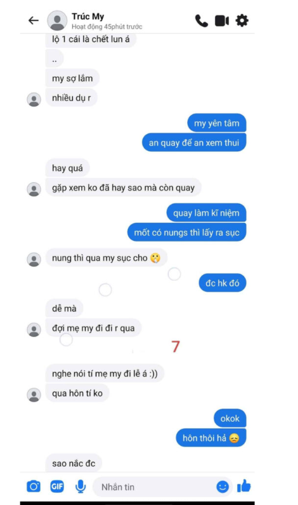
Task: Start a voice call with phone icon
Action: (202, 21)
